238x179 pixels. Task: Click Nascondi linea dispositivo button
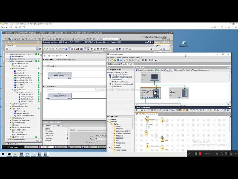[200, 70]
